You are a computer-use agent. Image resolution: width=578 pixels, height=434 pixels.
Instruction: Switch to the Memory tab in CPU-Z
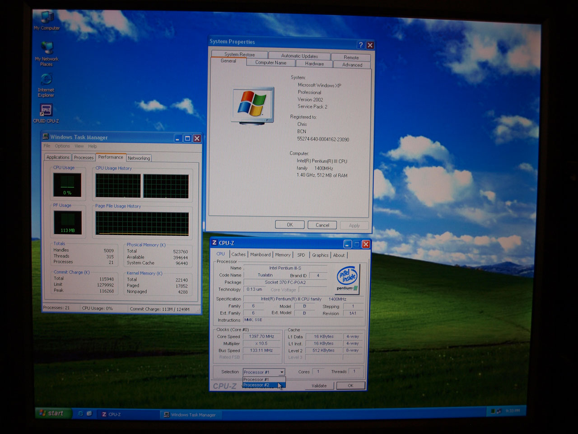(283, 255)
